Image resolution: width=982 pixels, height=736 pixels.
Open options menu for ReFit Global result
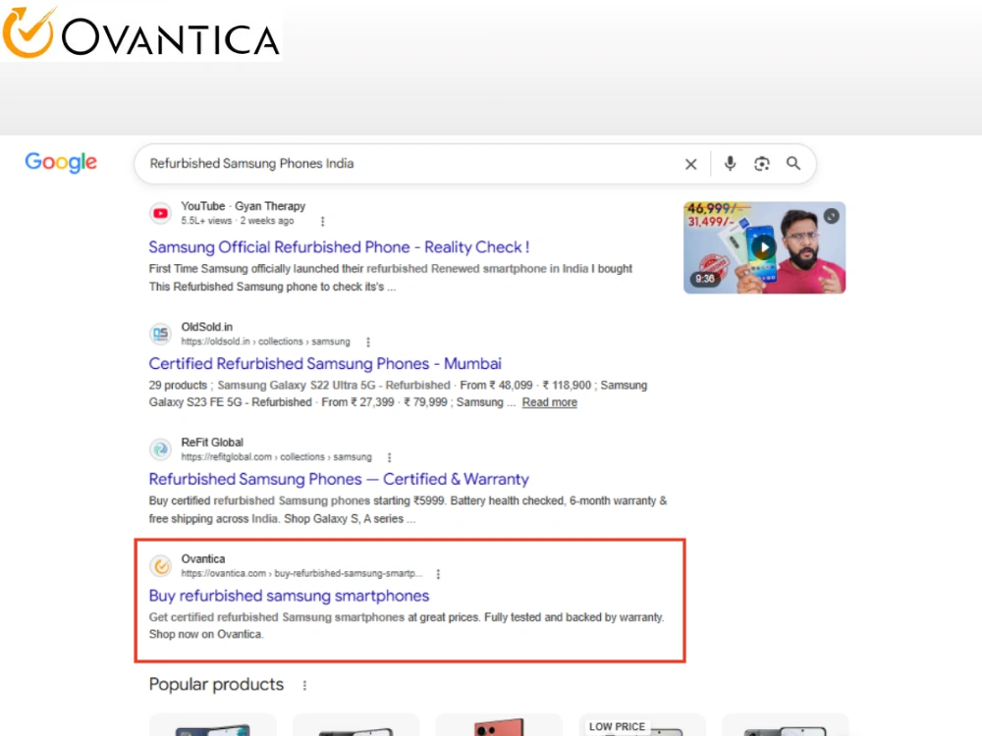390,457
